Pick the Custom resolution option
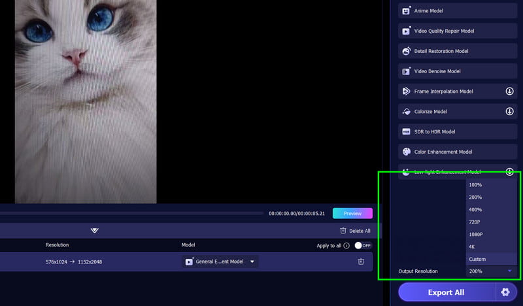This screenshot has width=523, height=306. (477, 259)
